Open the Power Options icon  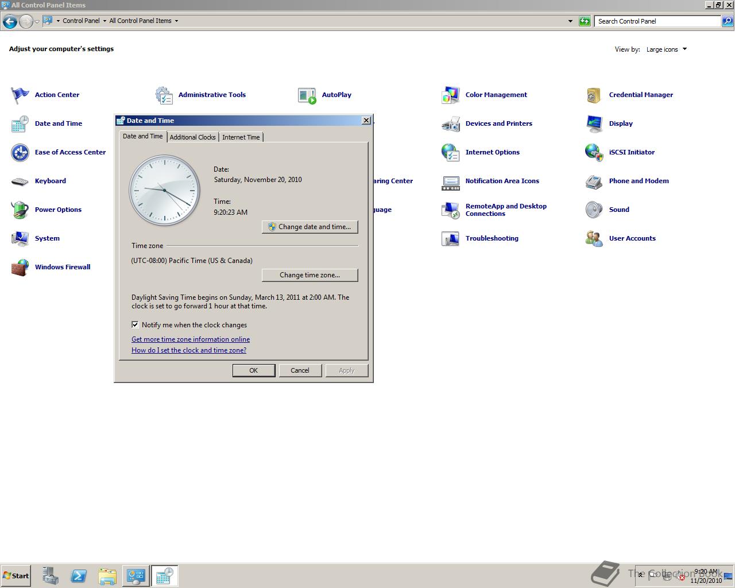[x=20, y=210]
